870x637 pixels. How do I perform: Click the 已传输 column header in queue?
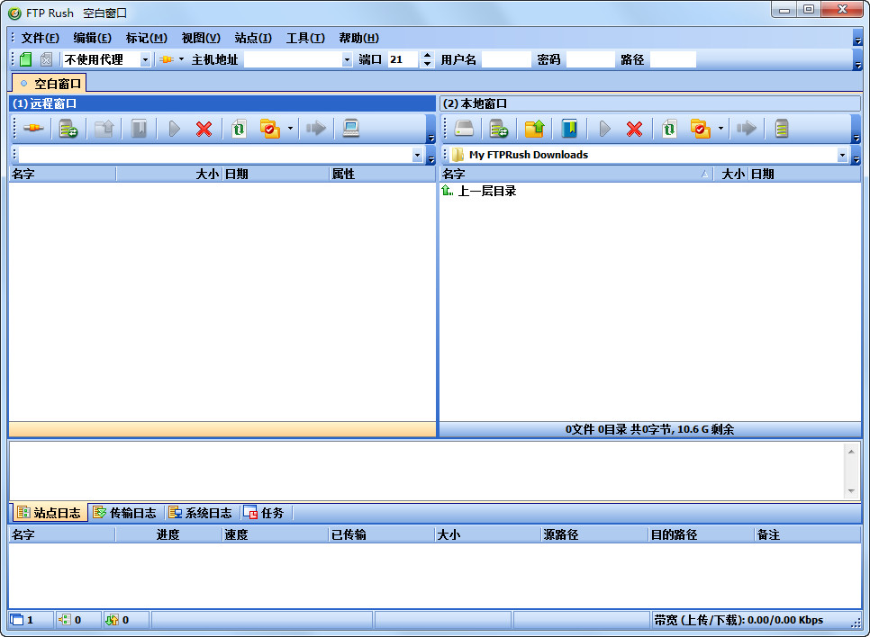coord(381,535)
